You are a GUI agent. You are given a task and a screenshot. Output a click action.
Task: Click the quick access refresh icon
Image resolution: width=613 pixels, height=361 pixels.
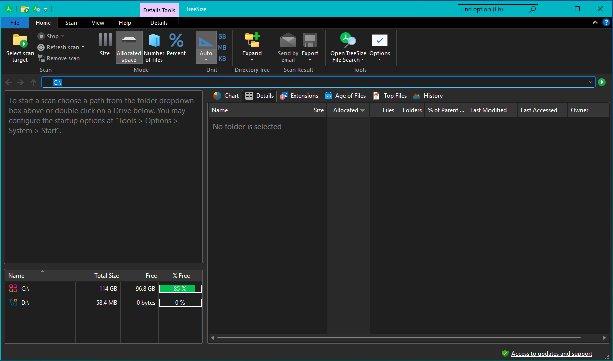pyautogui.click(x=37, y=9)
